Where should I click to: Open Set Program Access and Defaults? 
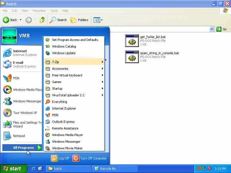74,40
